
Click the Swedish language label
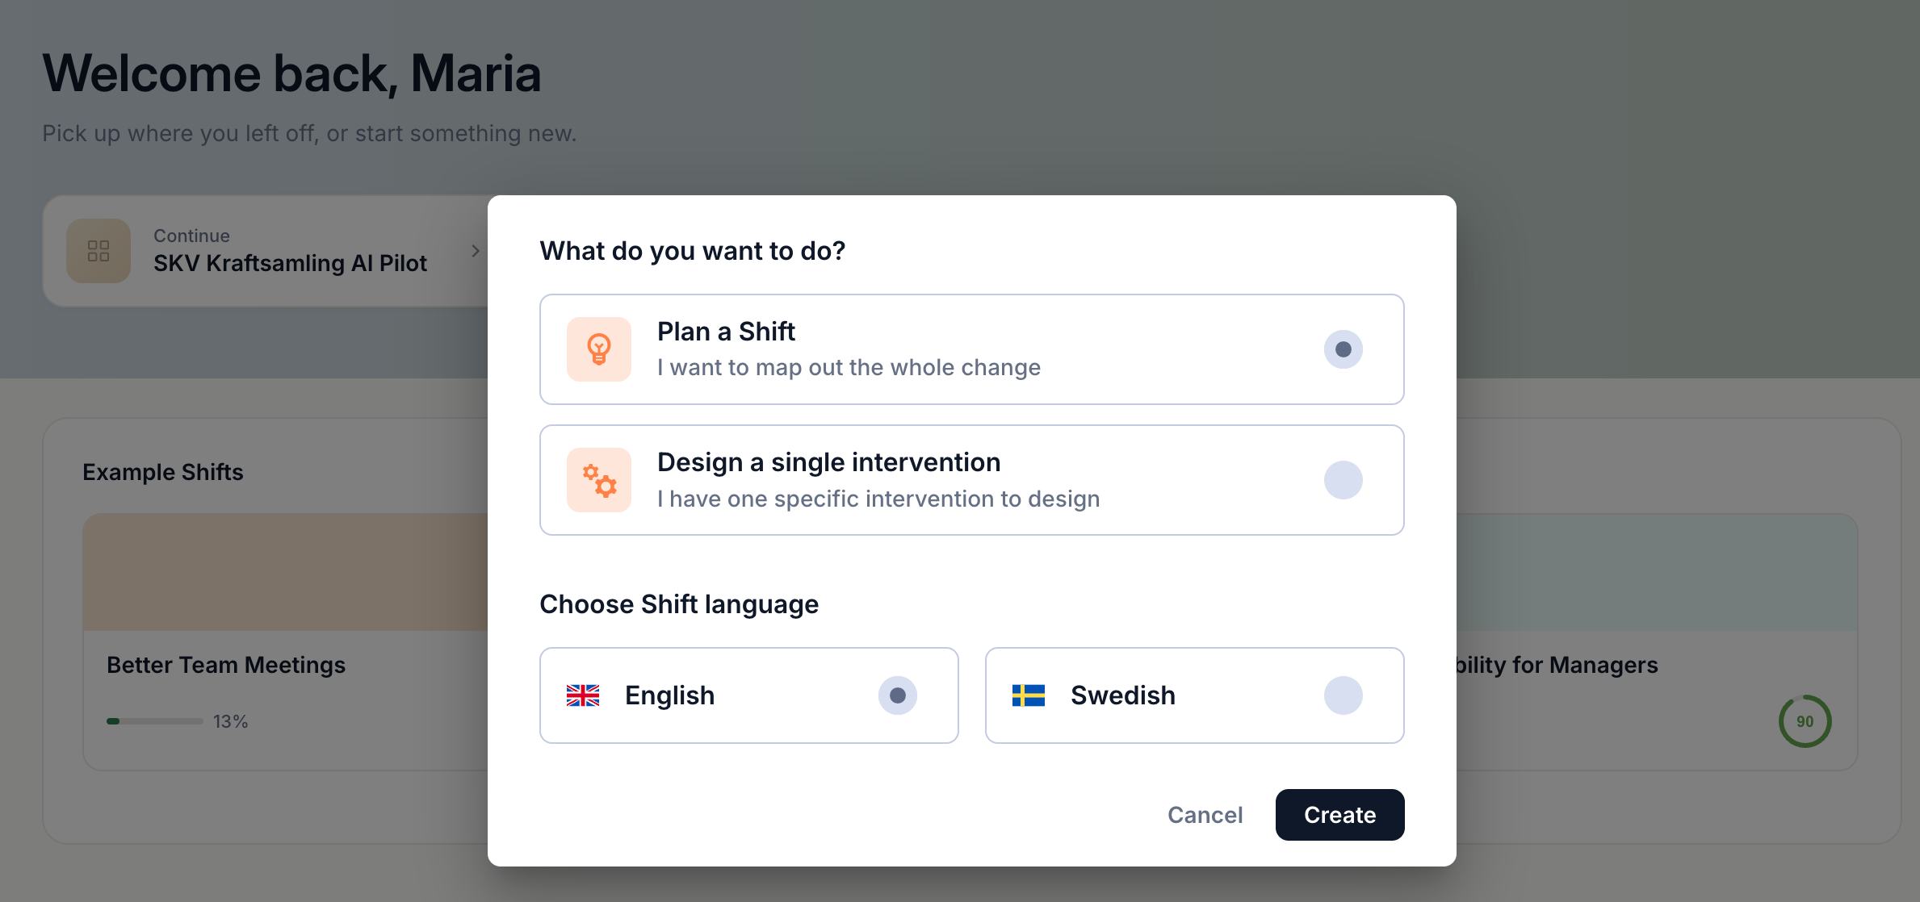(1123, 695)
